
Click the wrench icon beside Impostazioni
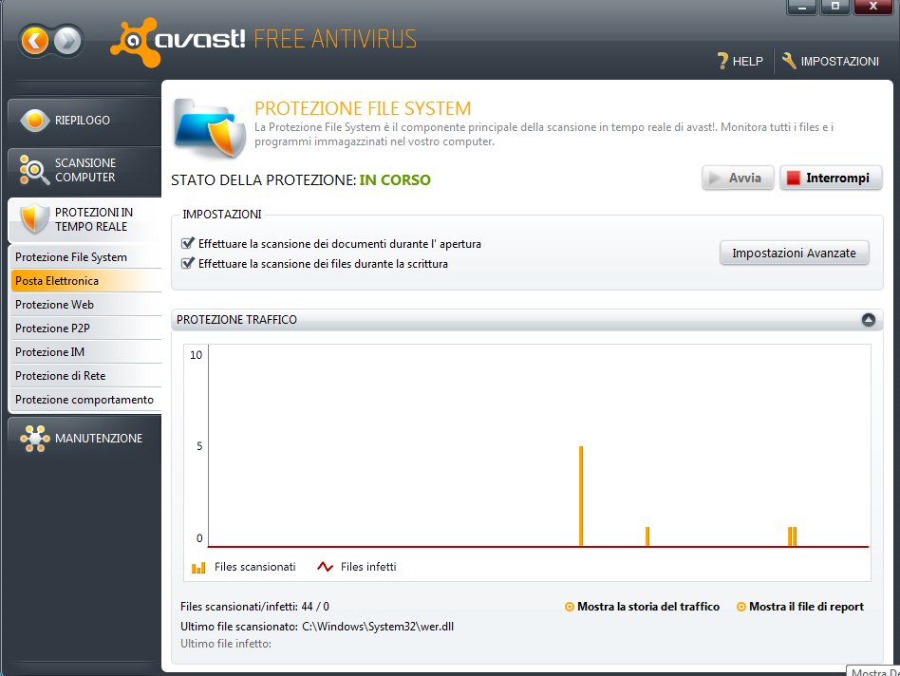789,61
